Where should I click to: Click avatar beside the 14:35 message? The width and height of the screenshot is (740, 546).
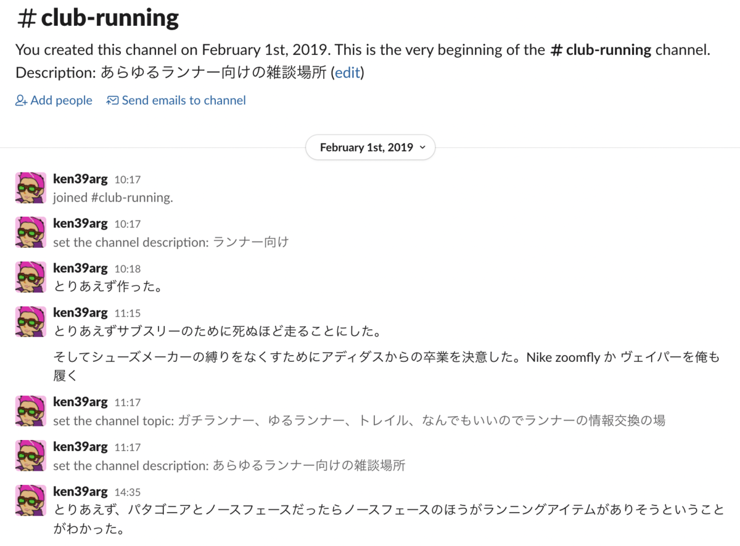pos(30,500)
